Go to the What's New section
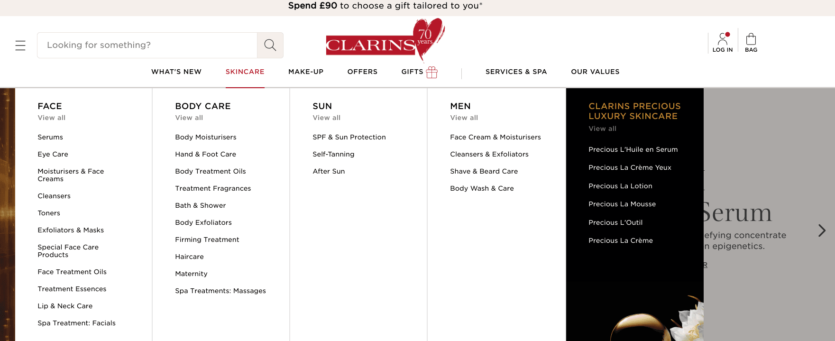The height and width of the screenshot is (341, 835). [176, 72]
